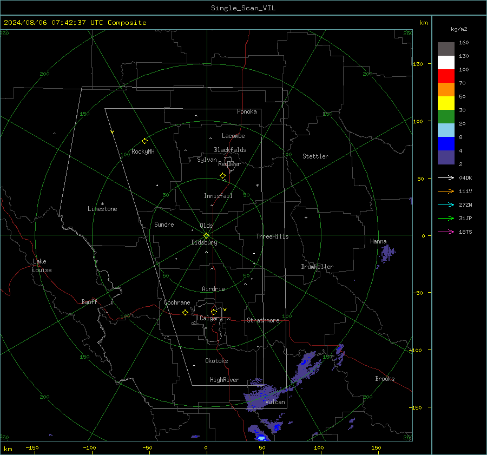Click the Brooks town label
Screen dimensions: 487x455
[385, 379]
